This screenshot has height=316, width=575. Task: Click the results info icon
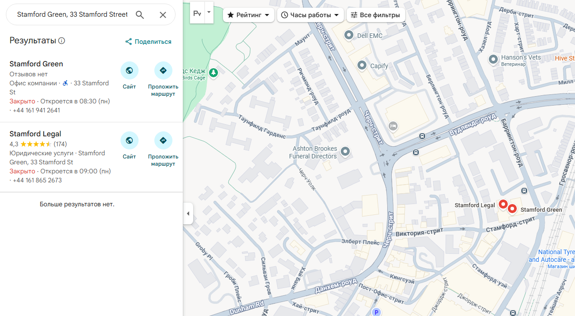(x=62, y=41)
